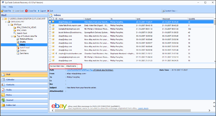
Task: Sort by the From column header
Action: [x=71, y=19]
